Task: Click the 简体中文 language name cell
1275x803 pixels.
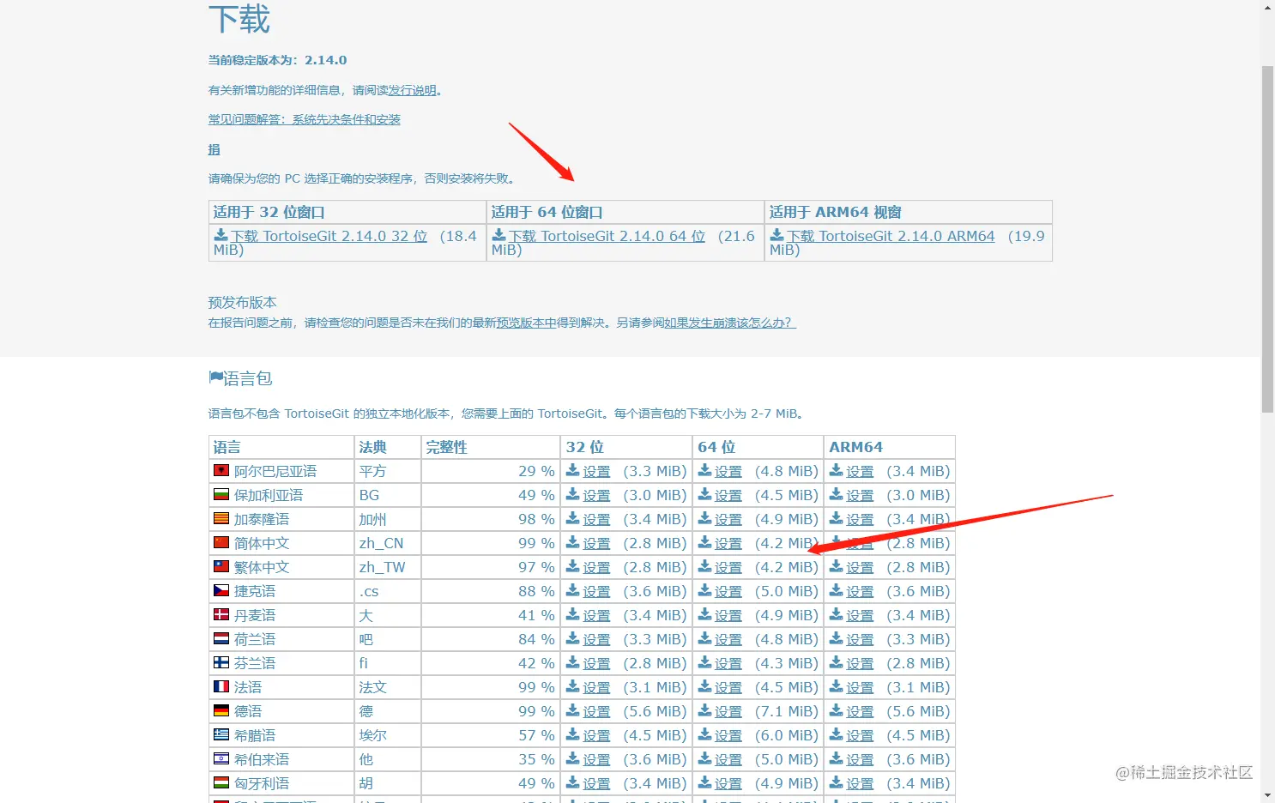Action: tap(281, 543)
